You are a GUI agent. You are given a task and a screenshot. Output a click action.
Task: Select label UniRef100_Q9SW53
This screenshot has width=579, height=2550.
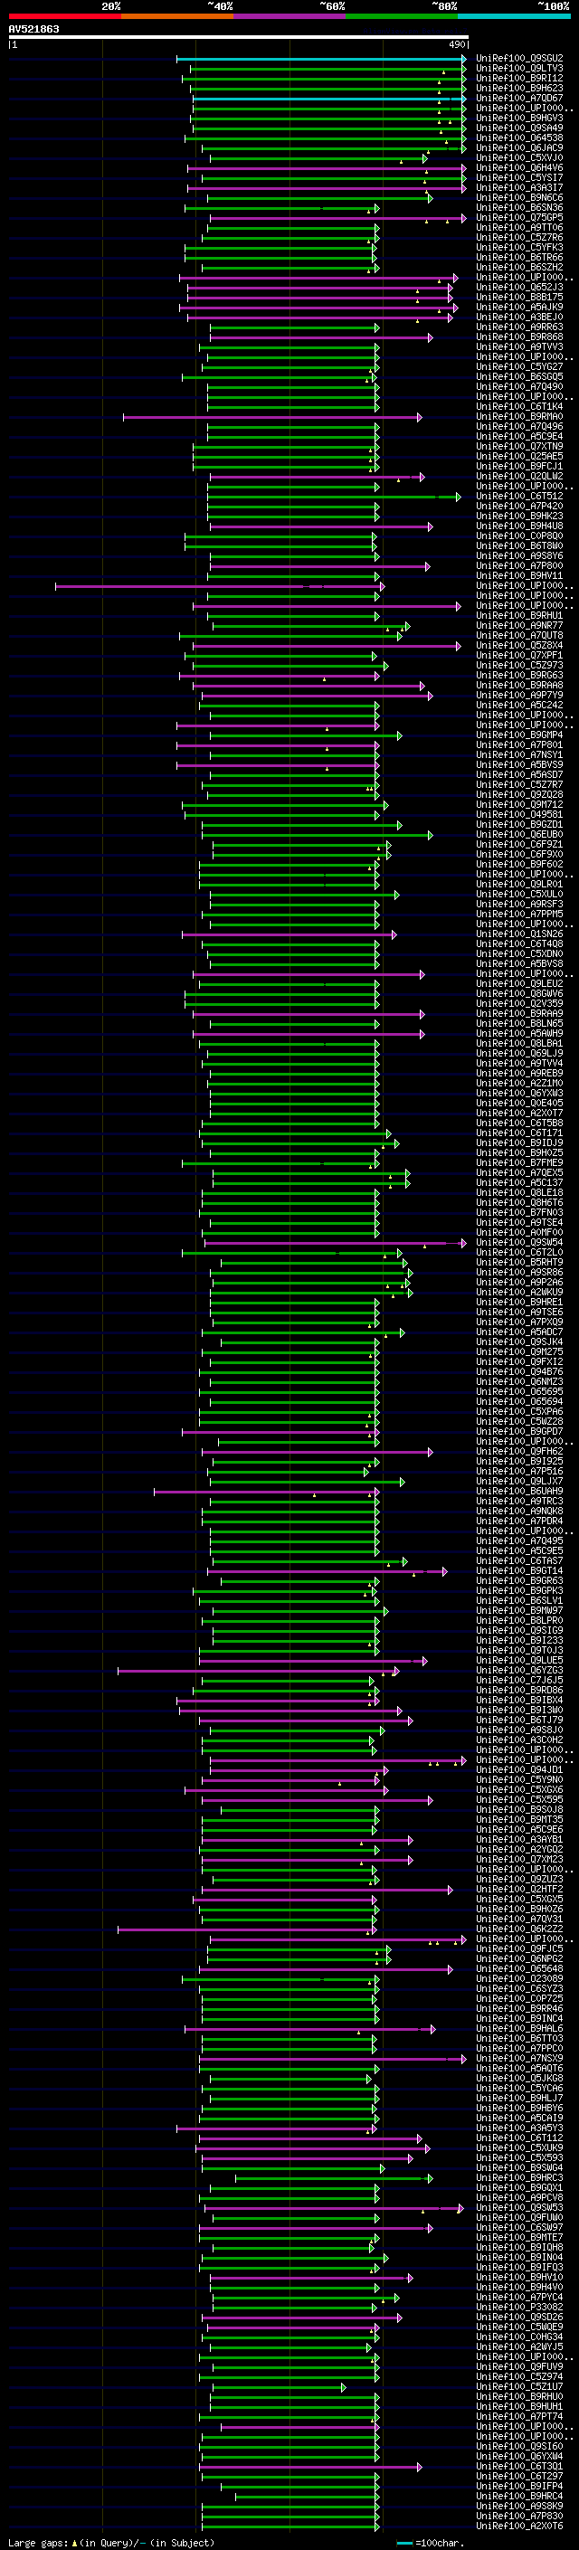pos(519,2207)
